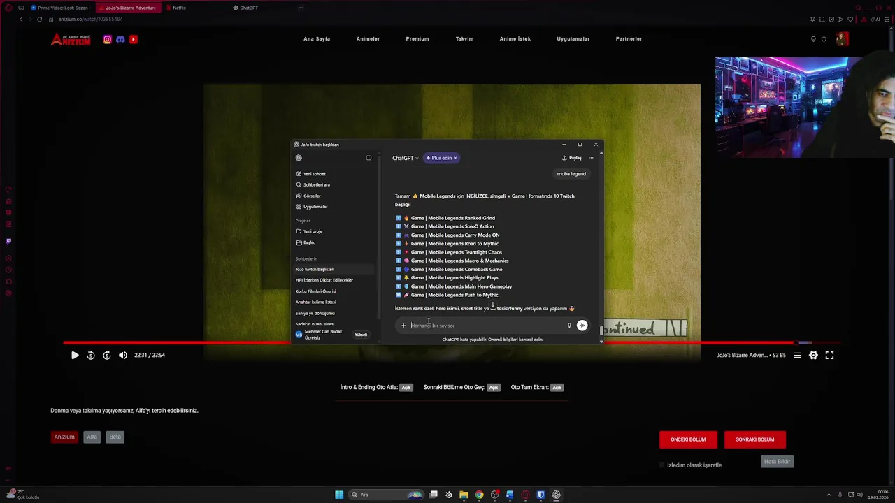Add attachment with plus in ChatGPT
The image size is (895, 503).
(x=403, y=326)
